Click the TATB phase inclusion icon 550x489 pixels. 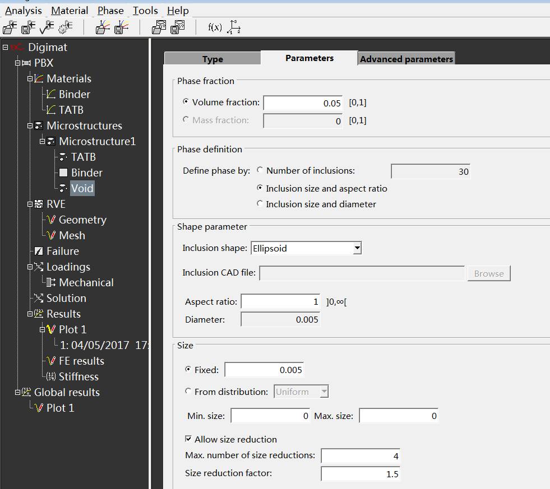click(x=63, y=157)
